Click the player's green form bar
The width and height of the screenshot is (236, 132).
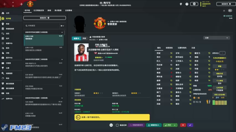(109, 57)
